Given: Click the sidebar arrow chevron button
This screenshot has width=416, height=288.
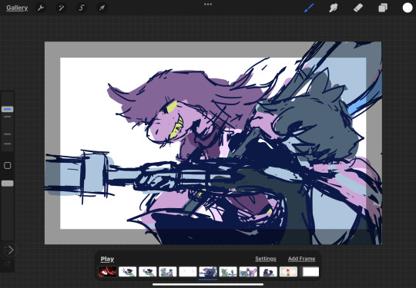Looking at the screenshot, I should [x=10, y=250].
